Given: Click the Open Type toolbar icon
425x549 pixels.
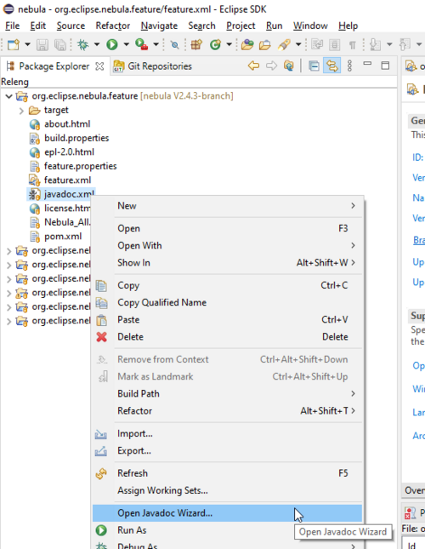Looking at the screenshot, I should coord(247,45).
